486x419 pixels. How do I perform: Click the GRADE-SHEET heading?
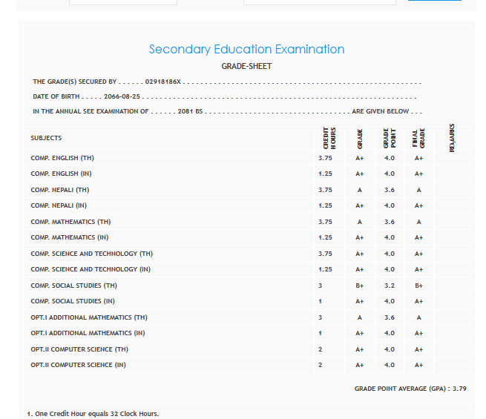(246, 67)
